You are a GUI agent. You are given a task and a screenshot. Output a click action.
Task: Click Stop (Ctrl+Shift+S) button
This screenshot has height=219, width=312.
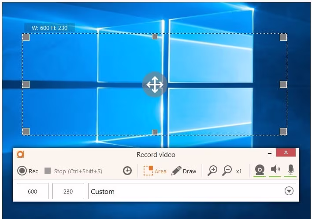pyautogui.click(x=73, y=171)
